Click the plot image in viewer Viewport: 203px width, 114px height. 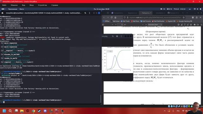click(x=117, y=60)
